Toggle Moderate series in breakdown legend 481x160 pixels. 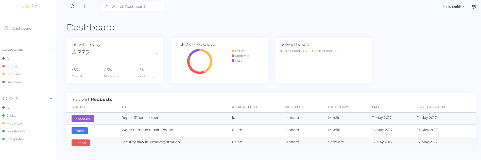tap(240, 56)
